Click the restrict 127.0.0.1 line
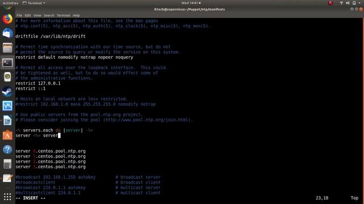Screen dimensions: 364x204 (x=38, y=83)
